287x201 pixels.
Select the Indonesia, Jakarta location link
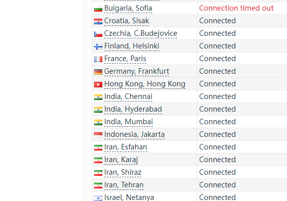134,134
